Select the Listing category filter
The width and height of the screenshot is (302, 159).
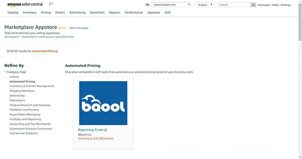click(14, 77)
